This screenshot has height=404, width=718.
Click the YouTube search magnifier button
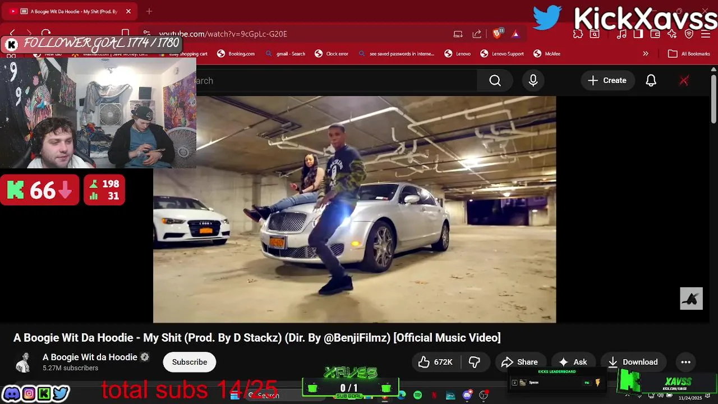(495, 81)
